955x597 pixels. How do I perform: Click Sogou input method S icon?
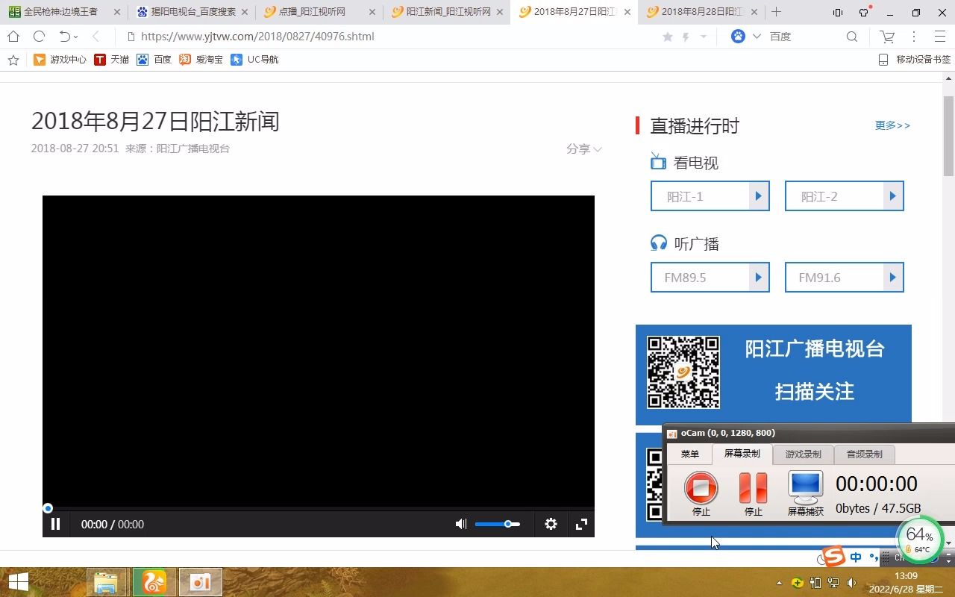click(x=833, y=557)
